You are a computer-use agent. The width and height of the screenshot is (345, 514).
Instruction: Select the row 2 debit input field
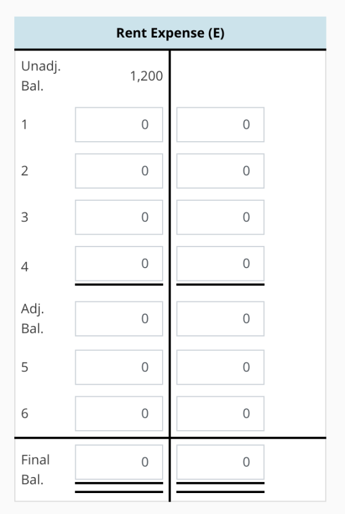[119, 171]
